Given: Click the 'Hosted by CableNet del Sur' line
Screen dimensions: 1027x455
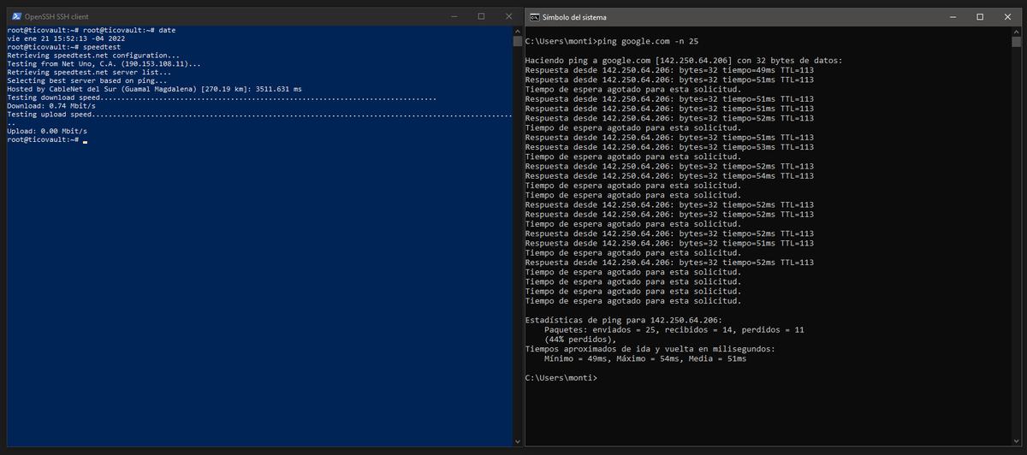Looking at the screenshot, I should [154, 89].
